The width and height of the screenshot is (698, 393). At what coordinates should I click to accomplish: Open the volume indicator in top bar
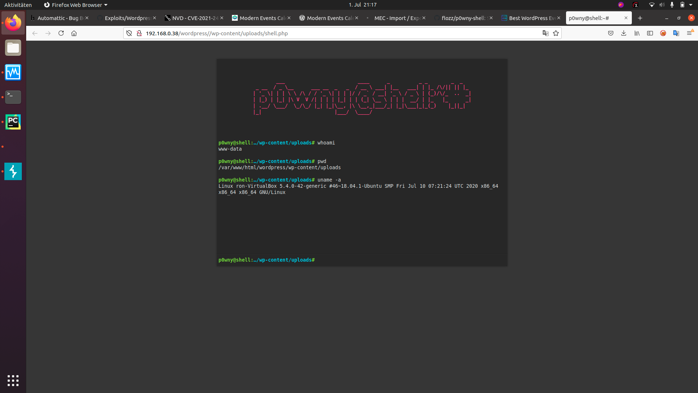pos(662,5)
